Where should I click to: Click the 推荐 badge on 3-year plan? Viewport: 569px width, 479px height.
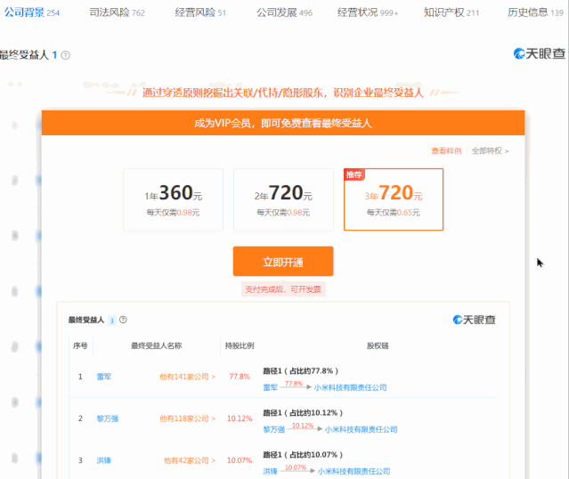(354, 175)
